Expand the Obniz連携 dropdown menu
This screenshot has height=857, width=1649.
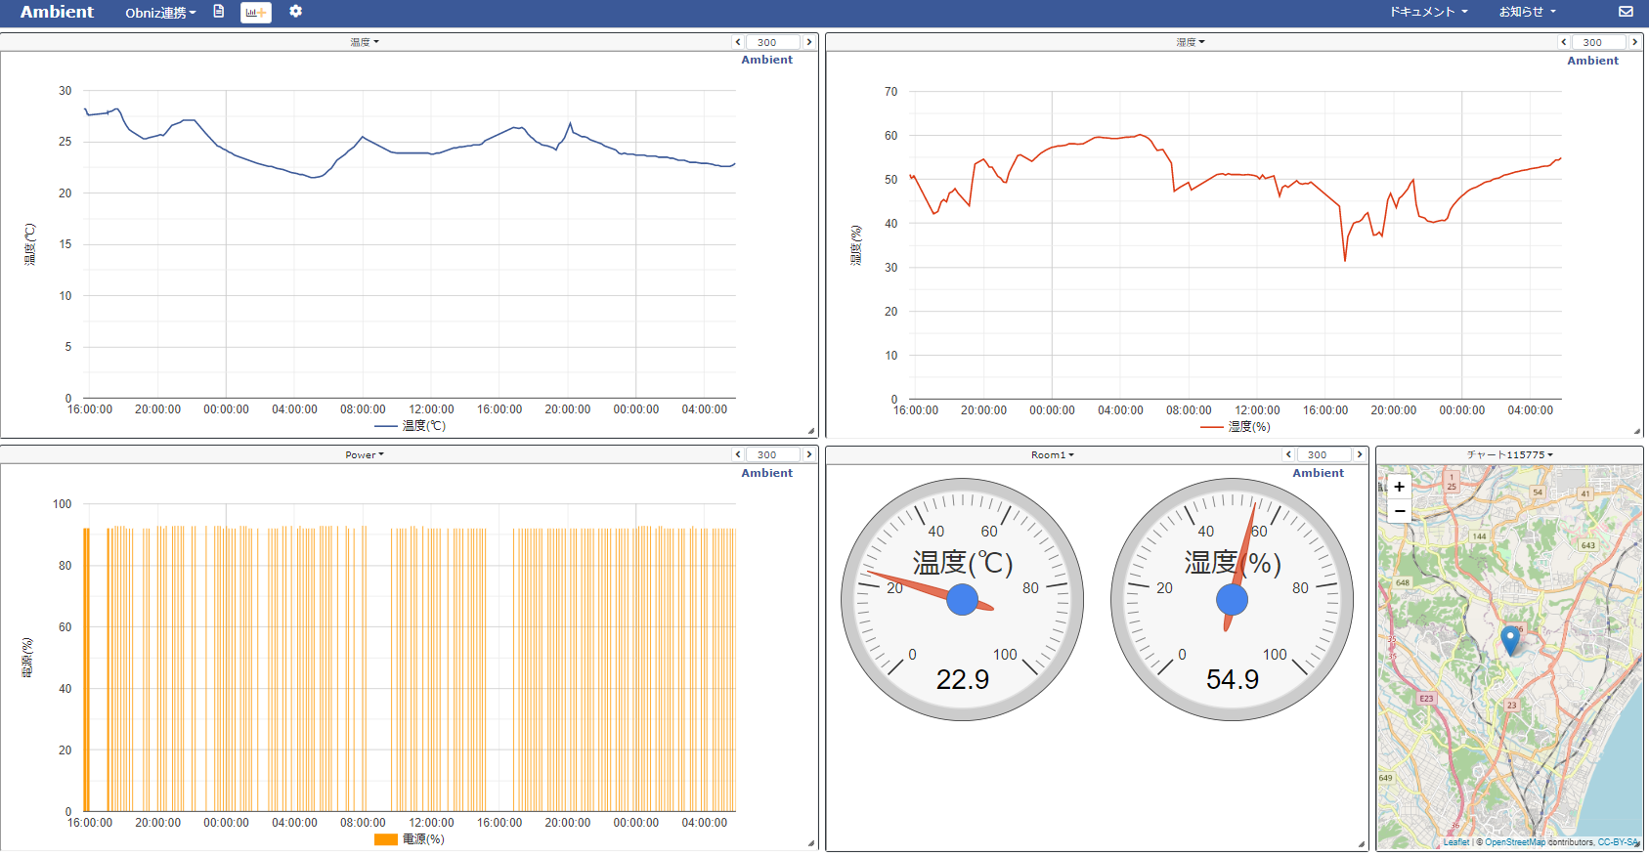160,13
